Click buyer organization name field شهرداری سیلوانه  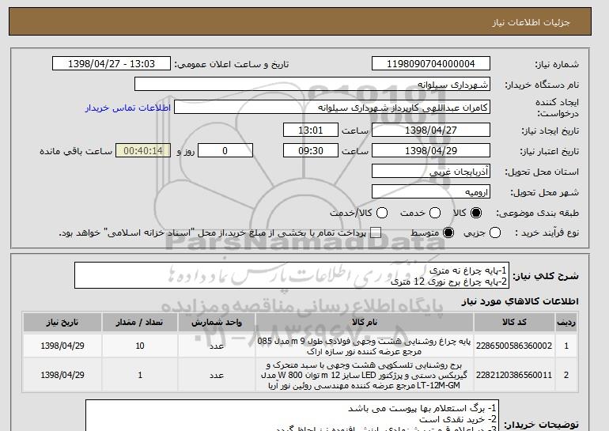(x=312, y=85)
